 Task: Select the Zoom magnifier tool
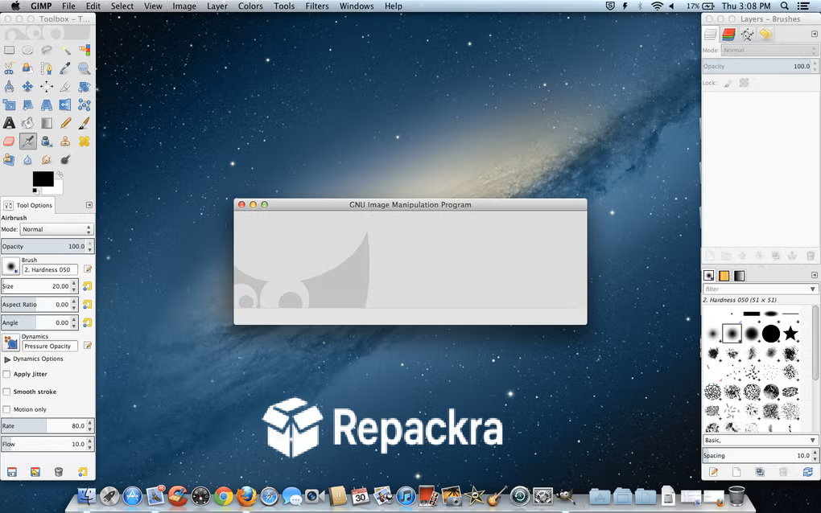pos(85,68)
